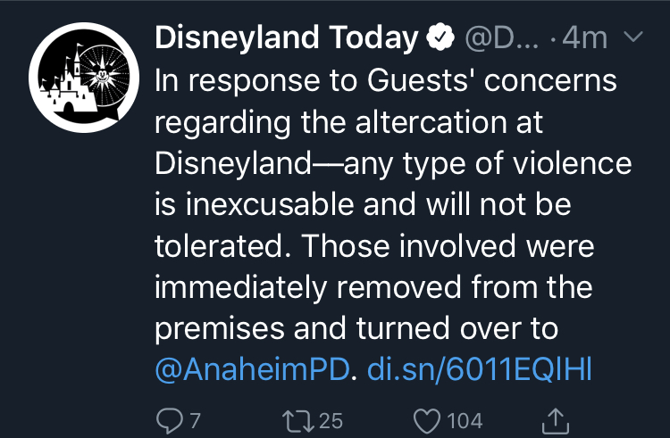Screen dimensions: 670x438
Task: Click the 7 replies count
Action: pos(195,421)
